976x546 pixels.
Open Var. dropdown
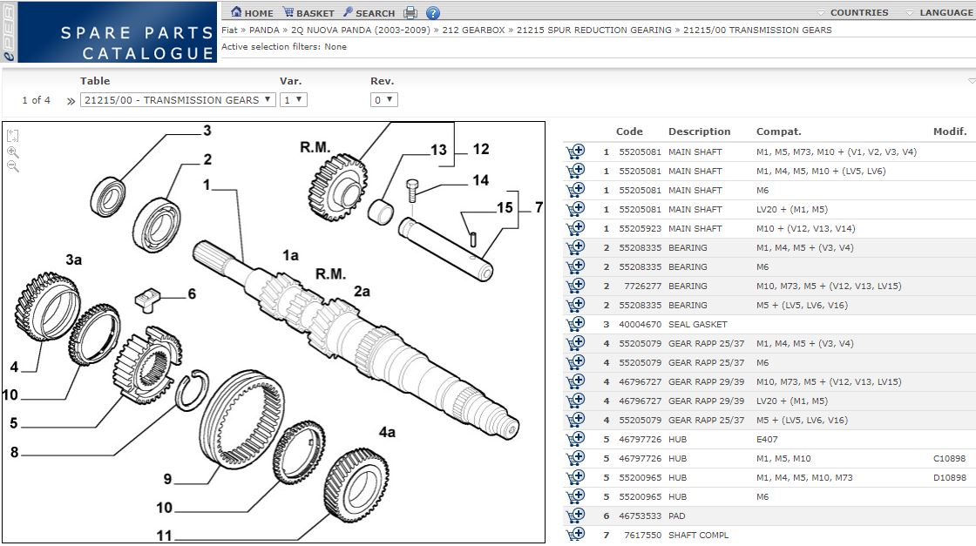click(x=293, y=99)
